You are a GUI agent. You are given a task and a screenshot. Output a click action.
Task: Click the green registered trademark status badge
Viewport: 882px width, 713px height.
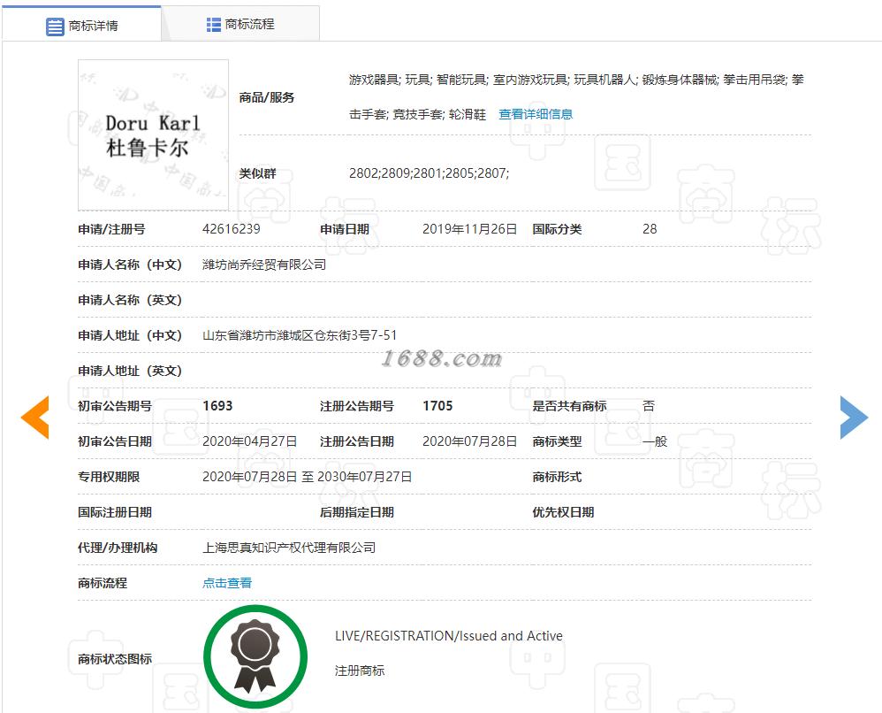pos(255,656)
